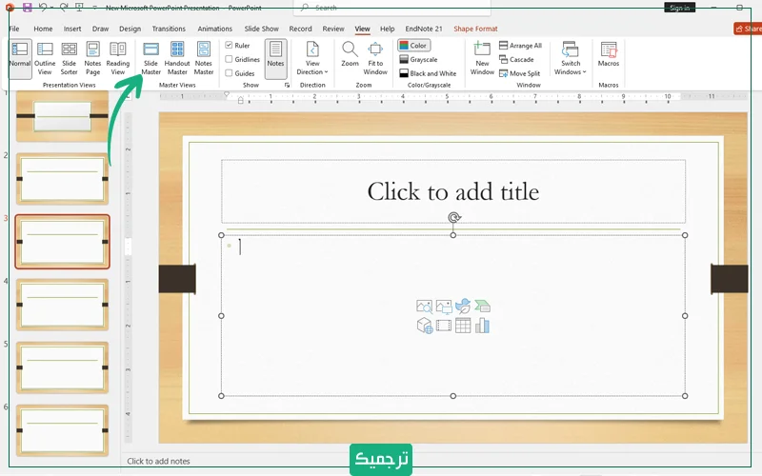Click the Share button
762x476 pixels.
coord(749,29)
